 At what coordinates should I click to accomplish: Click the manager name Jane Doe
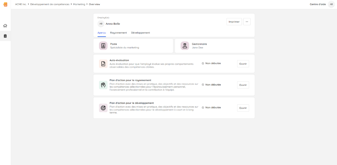click(x=197, y=48)
